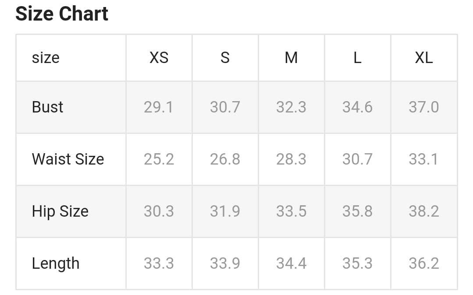Select the L size column header

coord(357,57)
